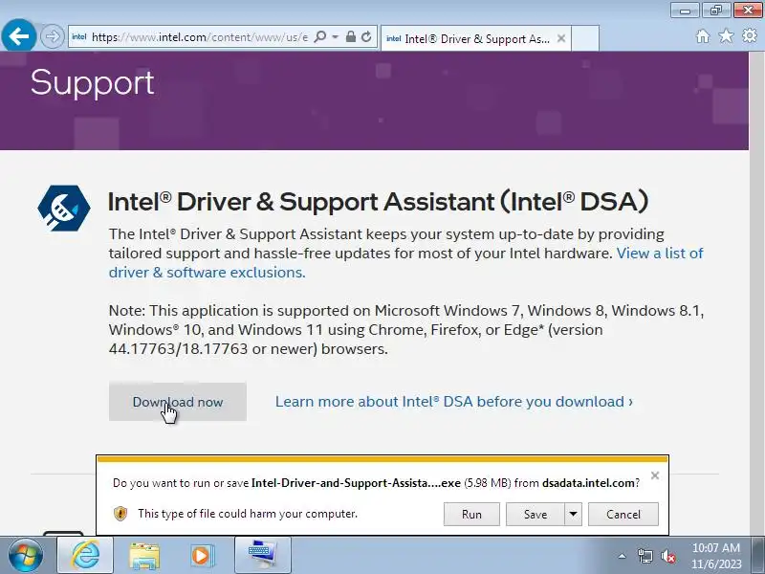Click the Download now button
The image size is (765, 574).
[178, 402]
